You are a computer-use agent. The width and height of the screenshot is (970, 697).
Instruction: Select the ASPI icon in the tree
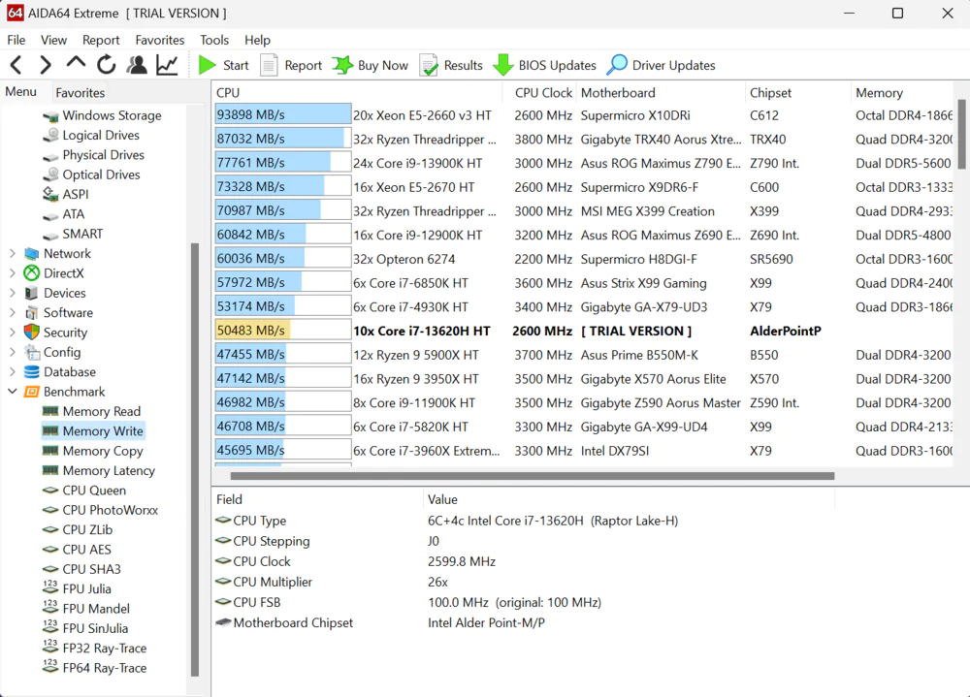(x=50, y=194)
